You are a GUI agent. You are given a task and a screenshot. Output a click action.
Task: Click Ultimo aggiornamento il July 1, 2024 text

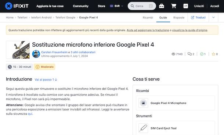[64, 56]
